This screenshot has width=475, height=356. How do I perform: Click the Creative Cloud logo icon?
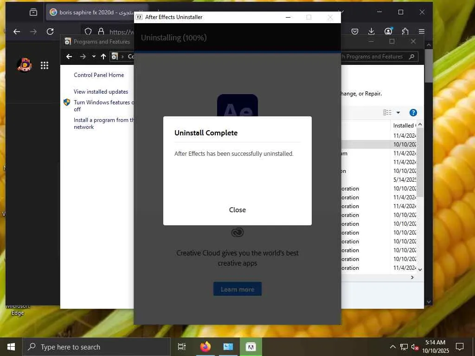237,232
